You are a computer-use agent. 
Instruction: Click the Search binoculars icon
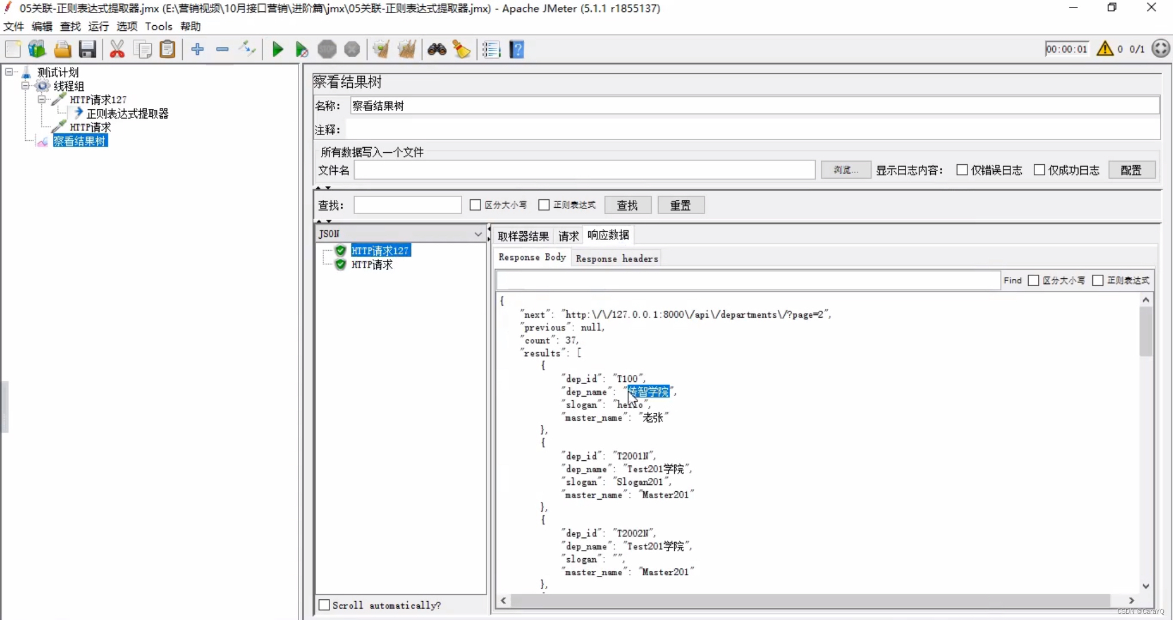pyautogui.click(x=437, y=49)
